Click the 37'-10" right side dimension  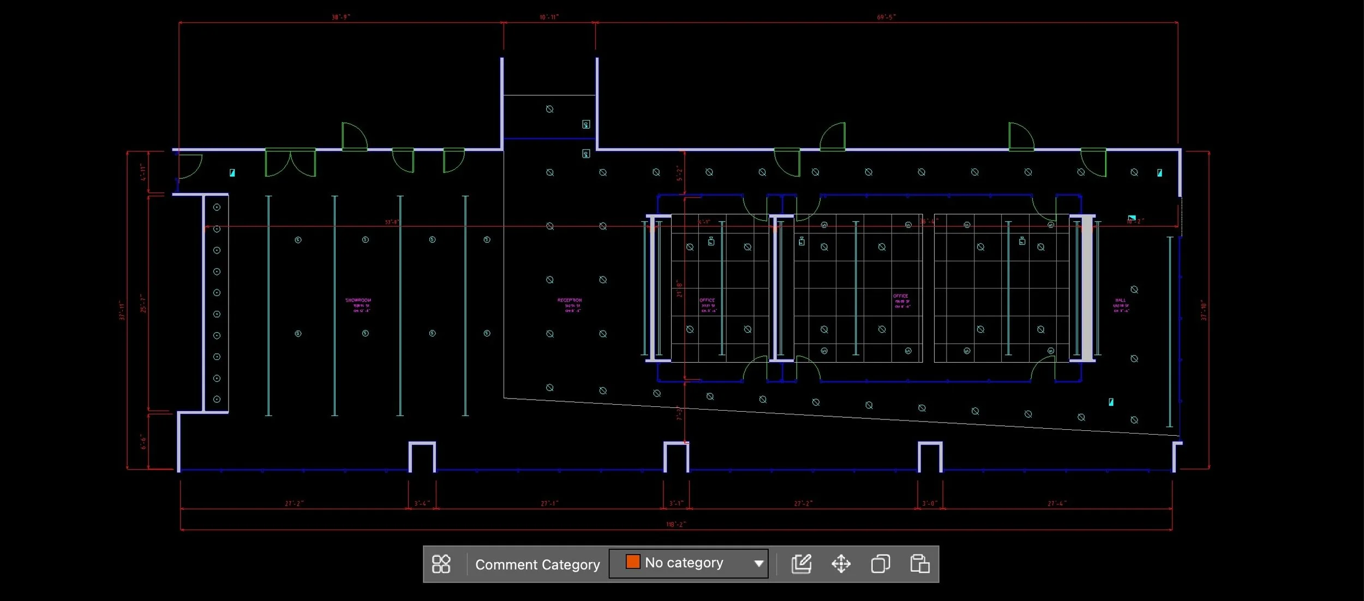point(1204,310)
